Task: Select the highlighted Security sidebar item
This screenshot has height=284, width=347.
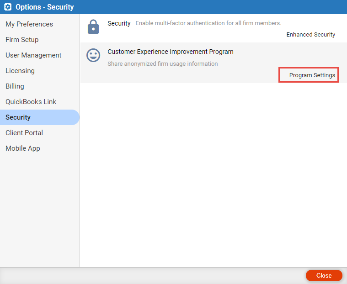Action: (x=40, y=117)
